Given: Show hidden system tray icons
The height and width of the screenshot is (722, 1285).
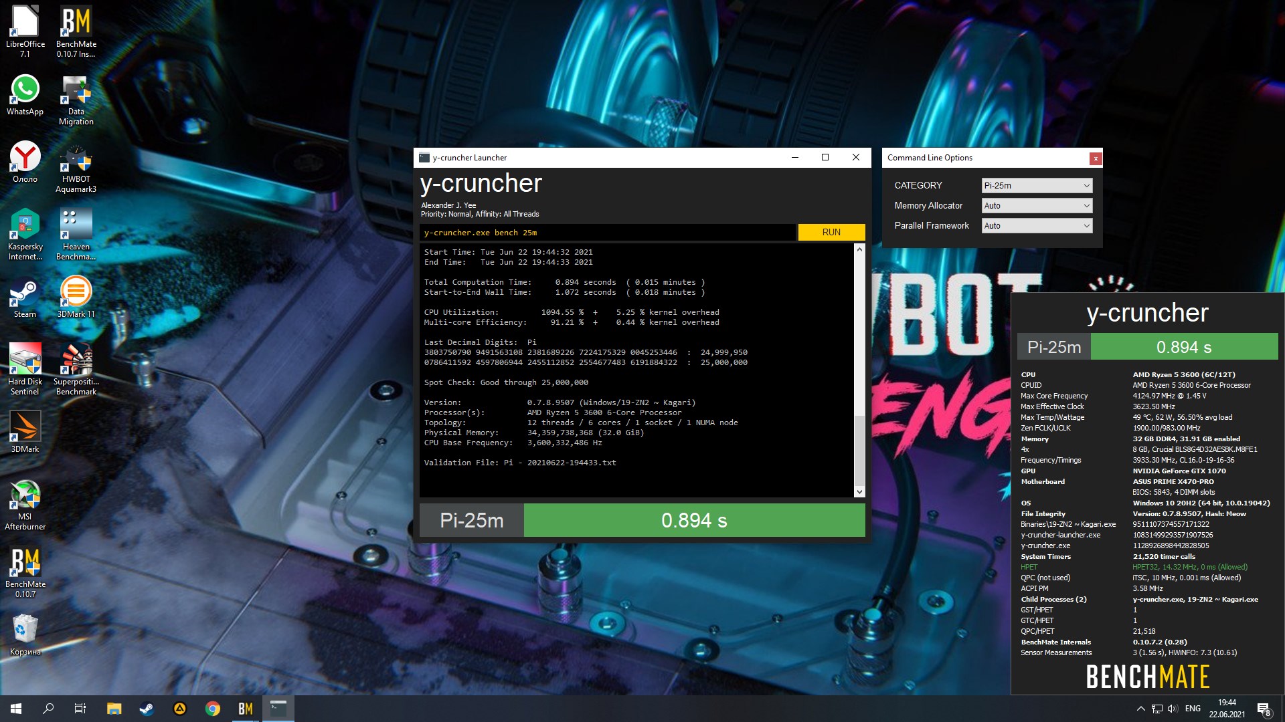Looking at the screenshot, I should 1140,709.
